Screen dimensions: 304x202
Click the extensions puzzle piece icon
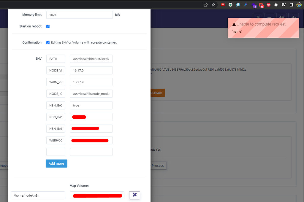pos(276,5)
